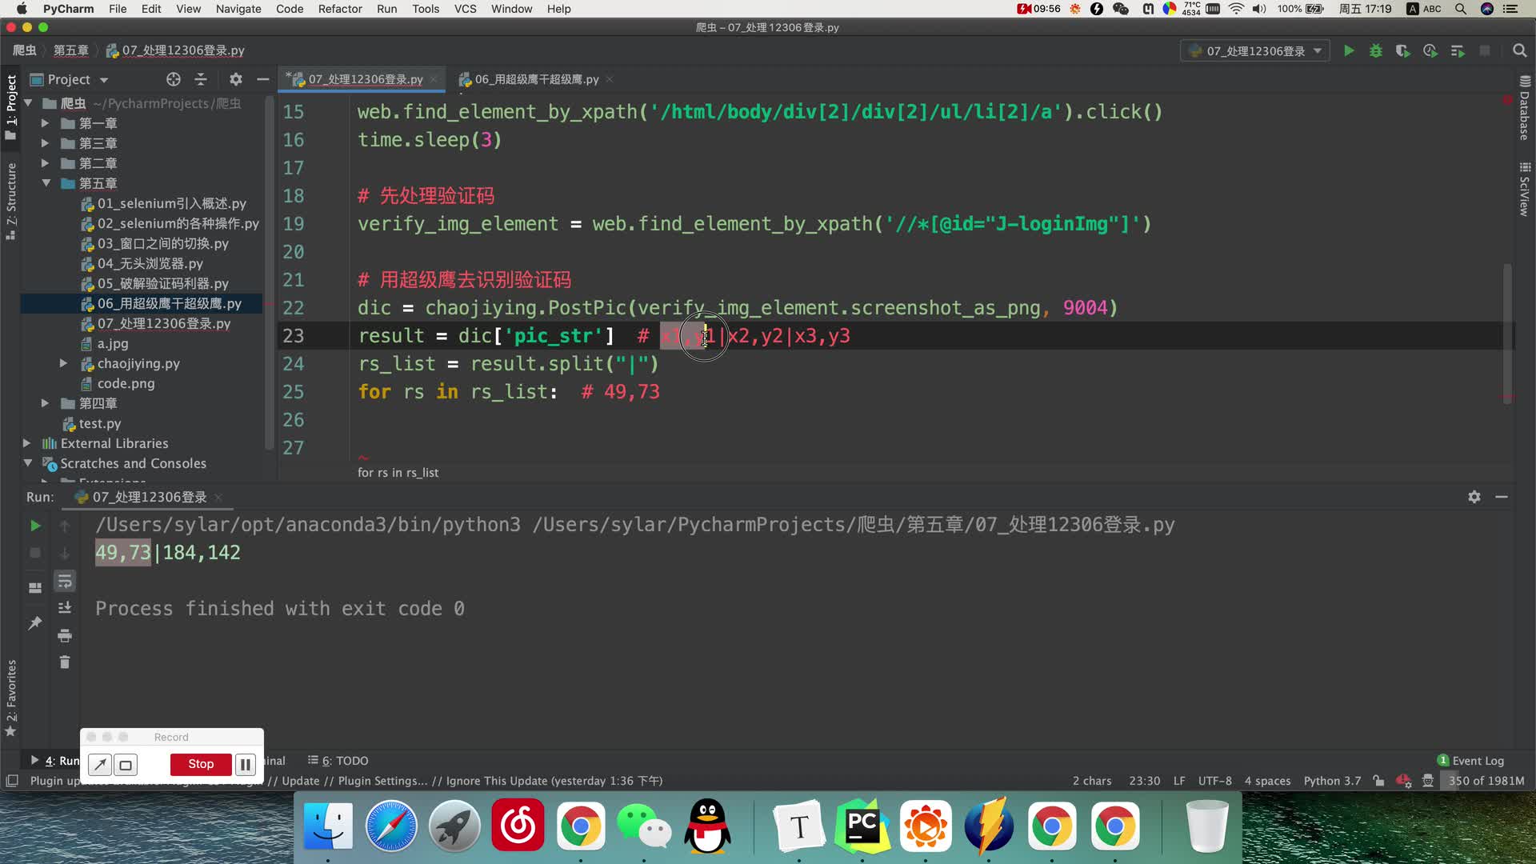Click memory indicator 350 of 1981M
The height and width of the screenshot is (864, 1536).
(x=1486, y=781)
